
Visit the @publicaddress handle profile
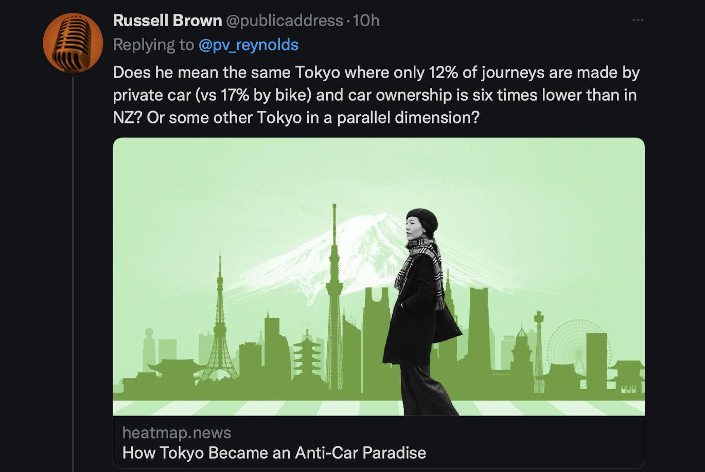(x=285, y=21)
